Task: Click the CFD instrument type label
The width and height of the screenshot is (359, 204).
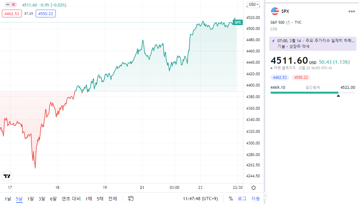Action: click(274, 29)
